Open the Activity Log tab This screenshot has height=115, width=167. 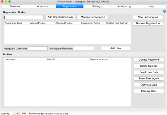[124, 6]
